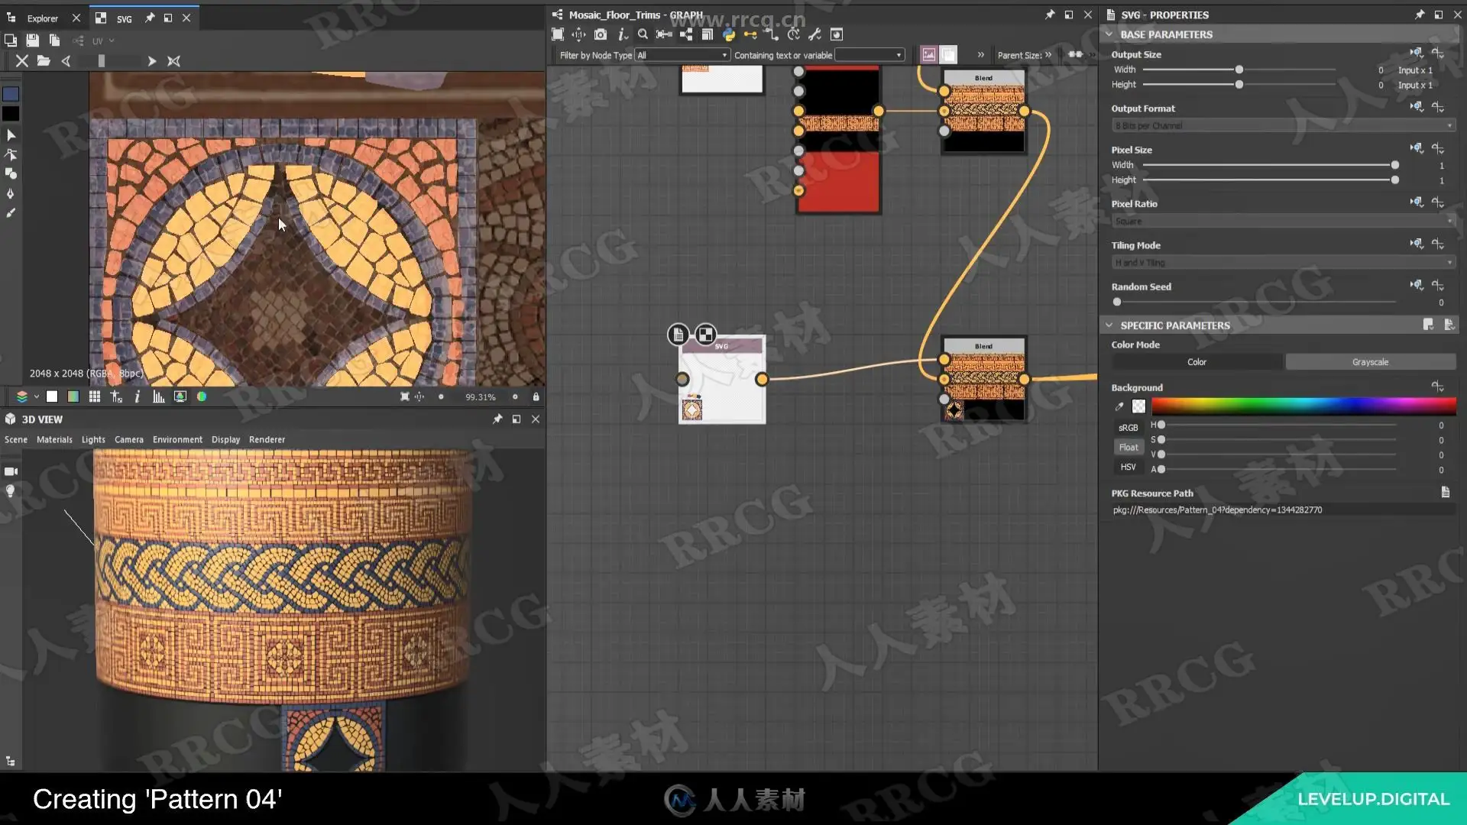This screenshot has height=825, width=1467.
Task: Click the link display icon in the graph toolbar
Action: pos(750,34)
